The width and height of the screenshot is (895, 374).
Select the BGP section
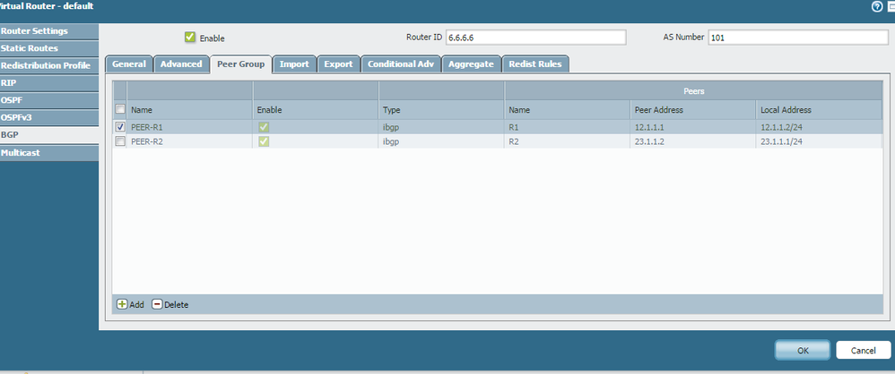(x=49, y=135)
